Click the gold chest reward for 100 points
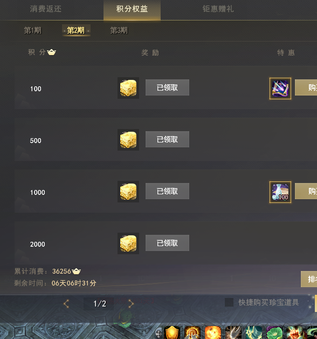 (128, 88)
